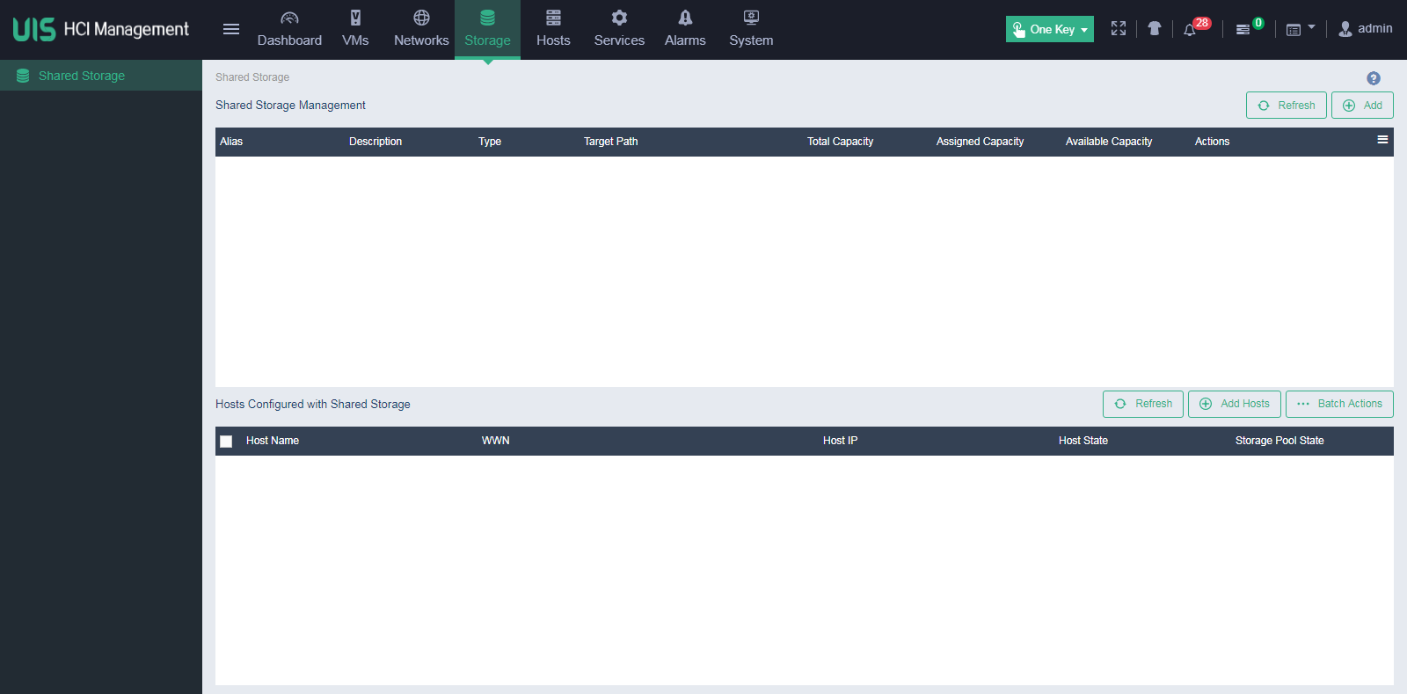
Task: Click the Shared Storage breadcrumb text
Action: 252,77
